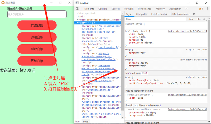Click the 发送结果 status text
Screen dimensions: 211x124
(18, 70)
